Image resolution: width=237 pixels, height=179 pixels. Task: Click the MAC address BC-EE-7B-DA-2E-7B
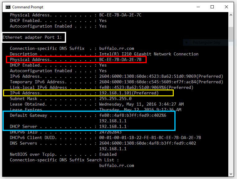120,59
